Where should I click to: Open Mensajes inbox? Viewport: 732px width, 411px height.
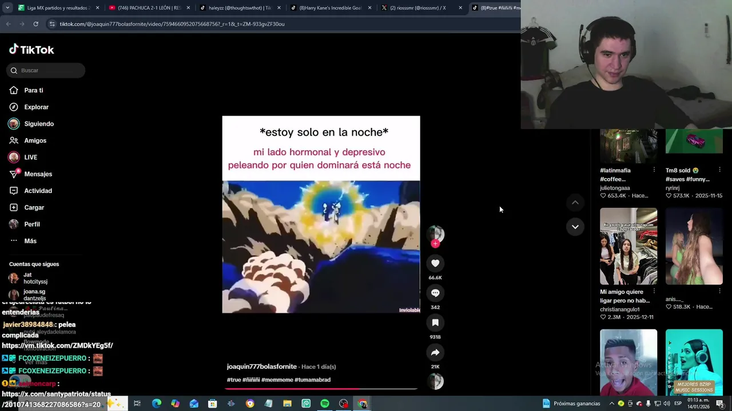(x=31, y=174)
